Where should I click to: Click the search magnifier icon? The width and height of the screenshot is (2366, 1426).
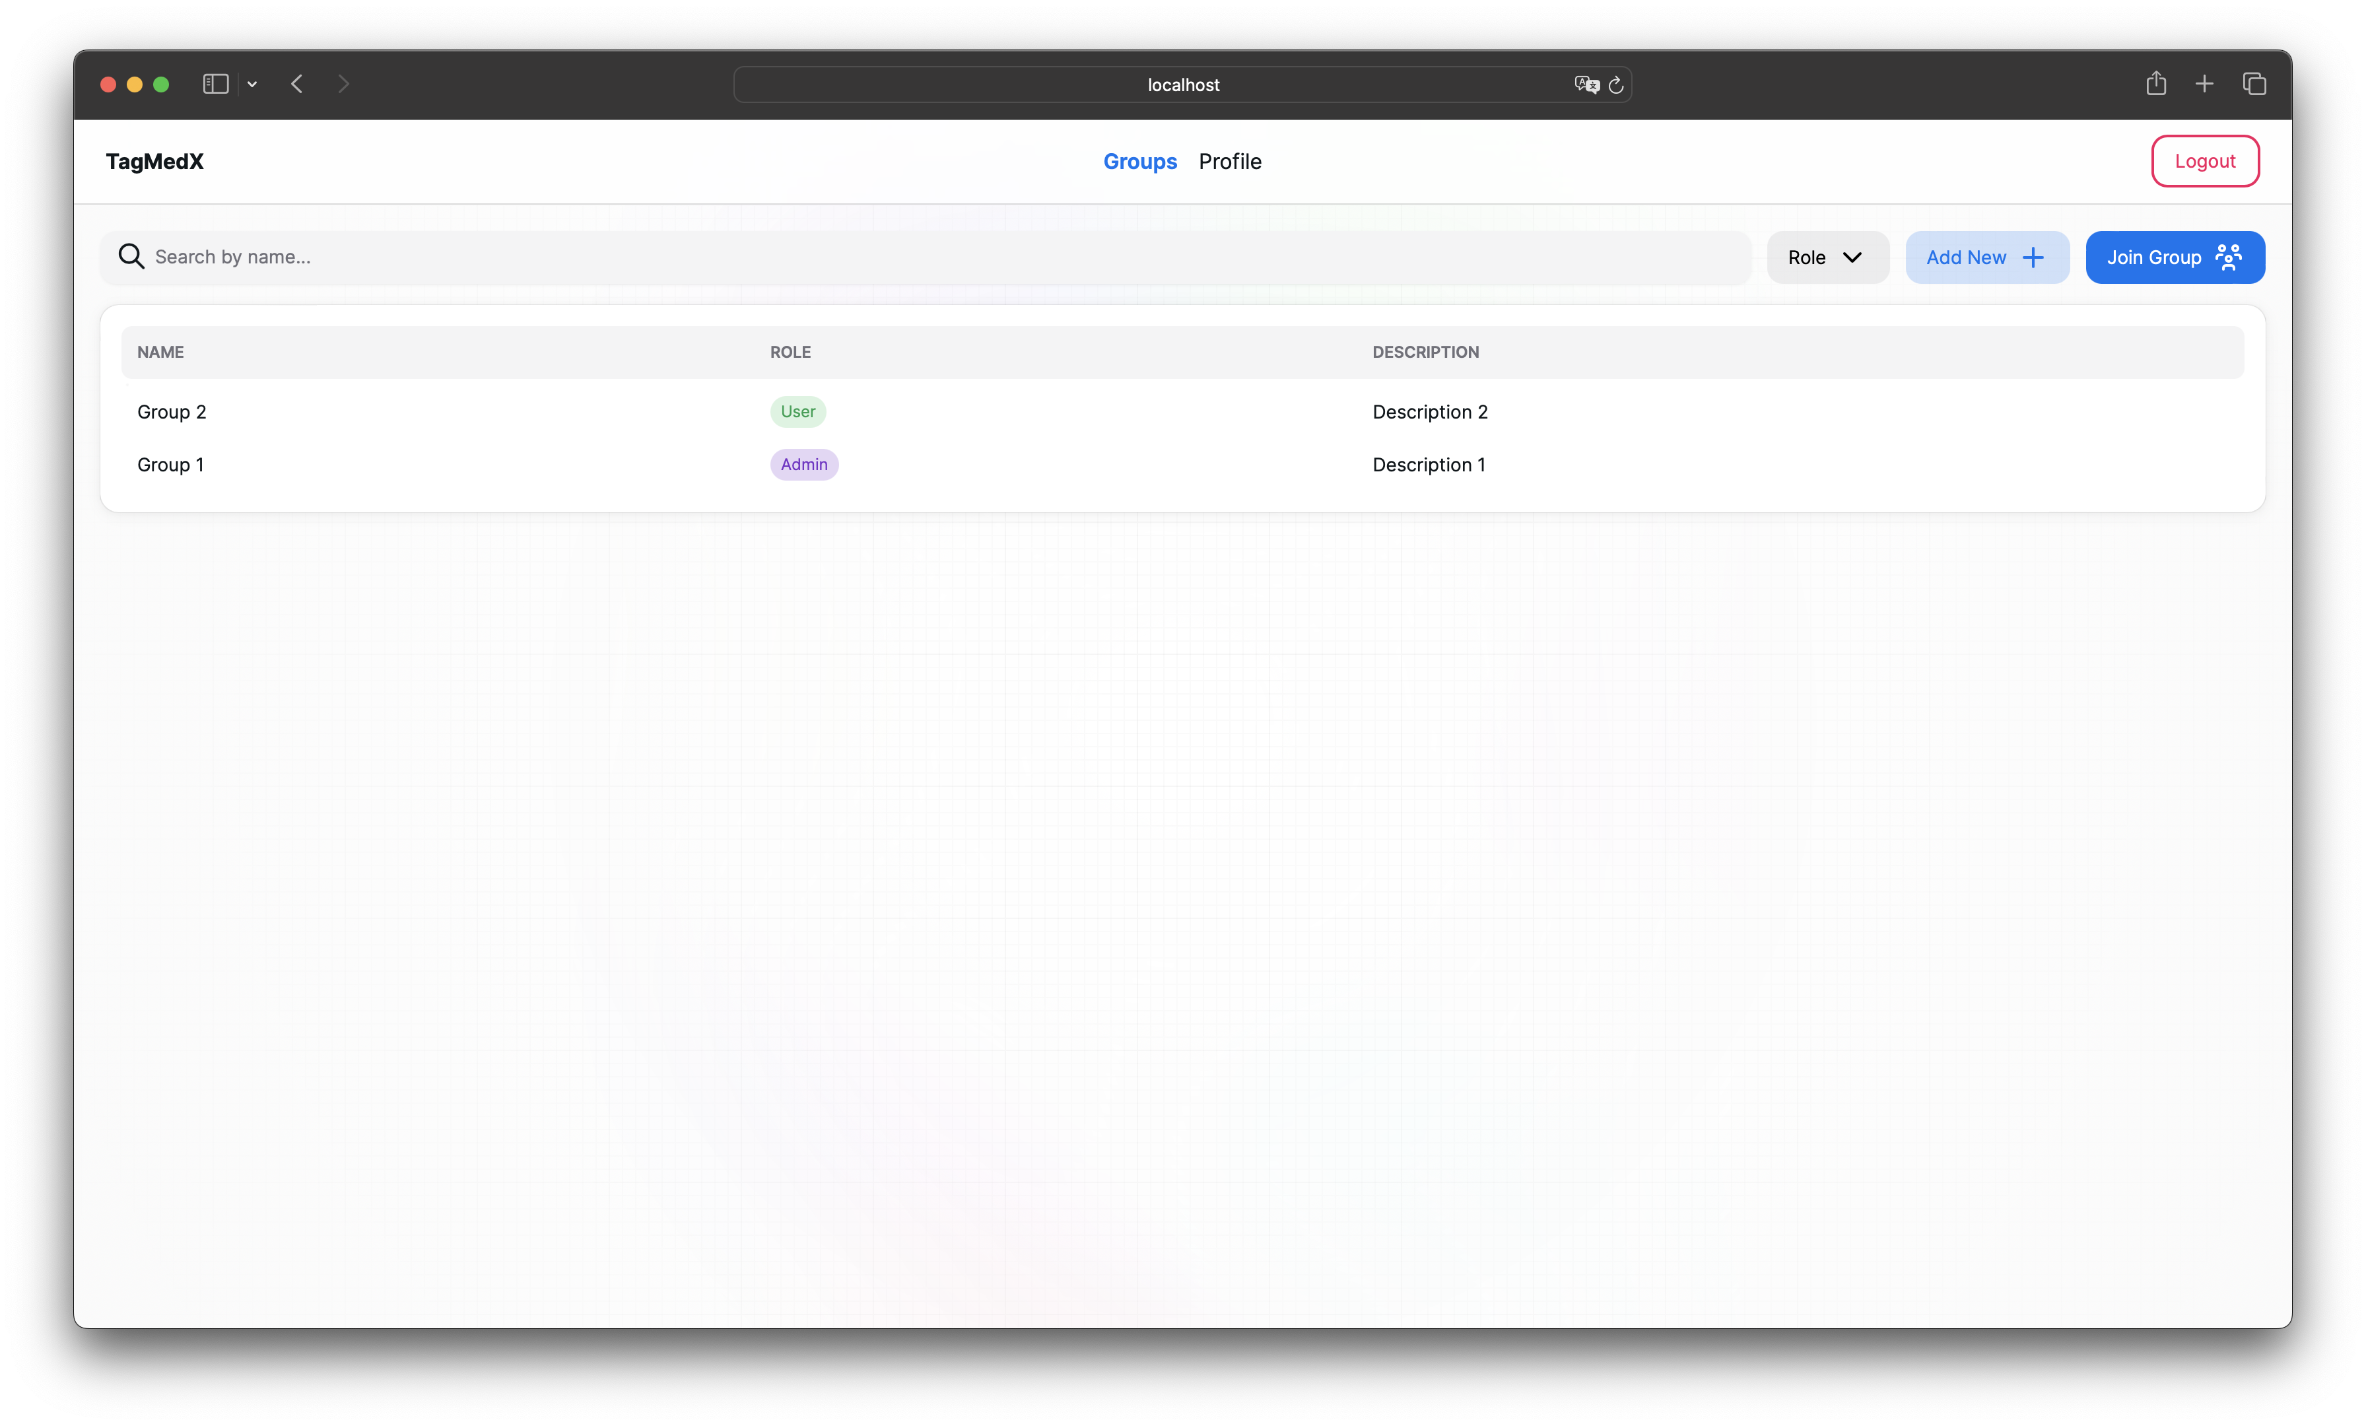131,256
